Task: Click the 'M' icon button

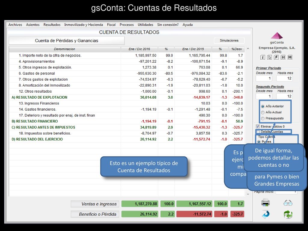Action: (x=290, y=57)
